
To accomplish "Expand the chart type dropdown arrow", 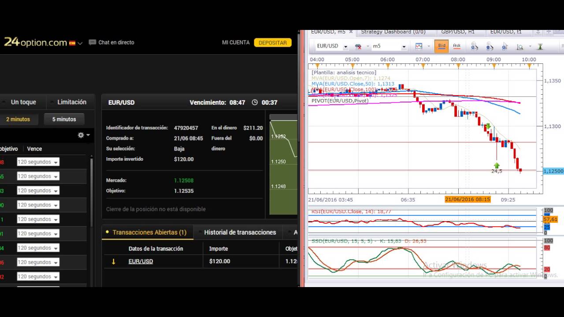I will (428, 46).
